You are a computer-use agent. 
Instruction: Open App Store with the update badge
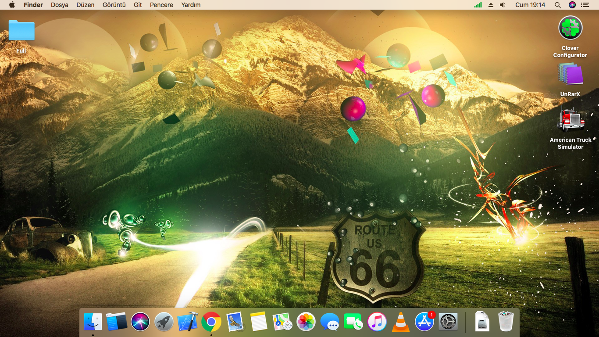pos(424,322)
